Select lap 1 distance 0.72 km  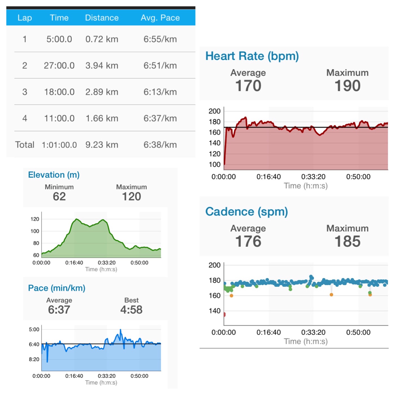coord(102,39)
